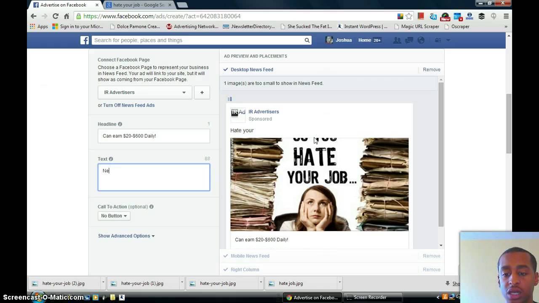This screenshot has height=303, width=539.
Task: Open the Buffer stacked-layers extension
Action: point(481,16)
